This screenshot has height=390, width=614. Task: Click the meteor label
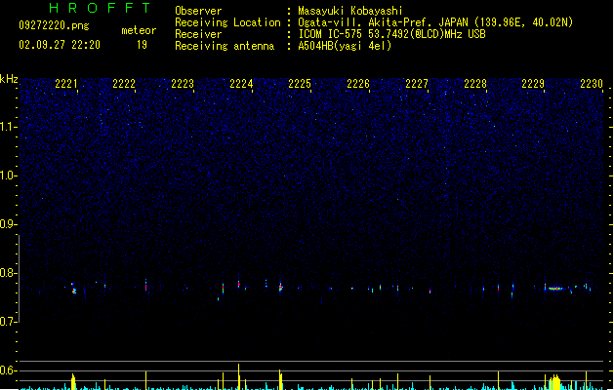(x=139, y=30)
